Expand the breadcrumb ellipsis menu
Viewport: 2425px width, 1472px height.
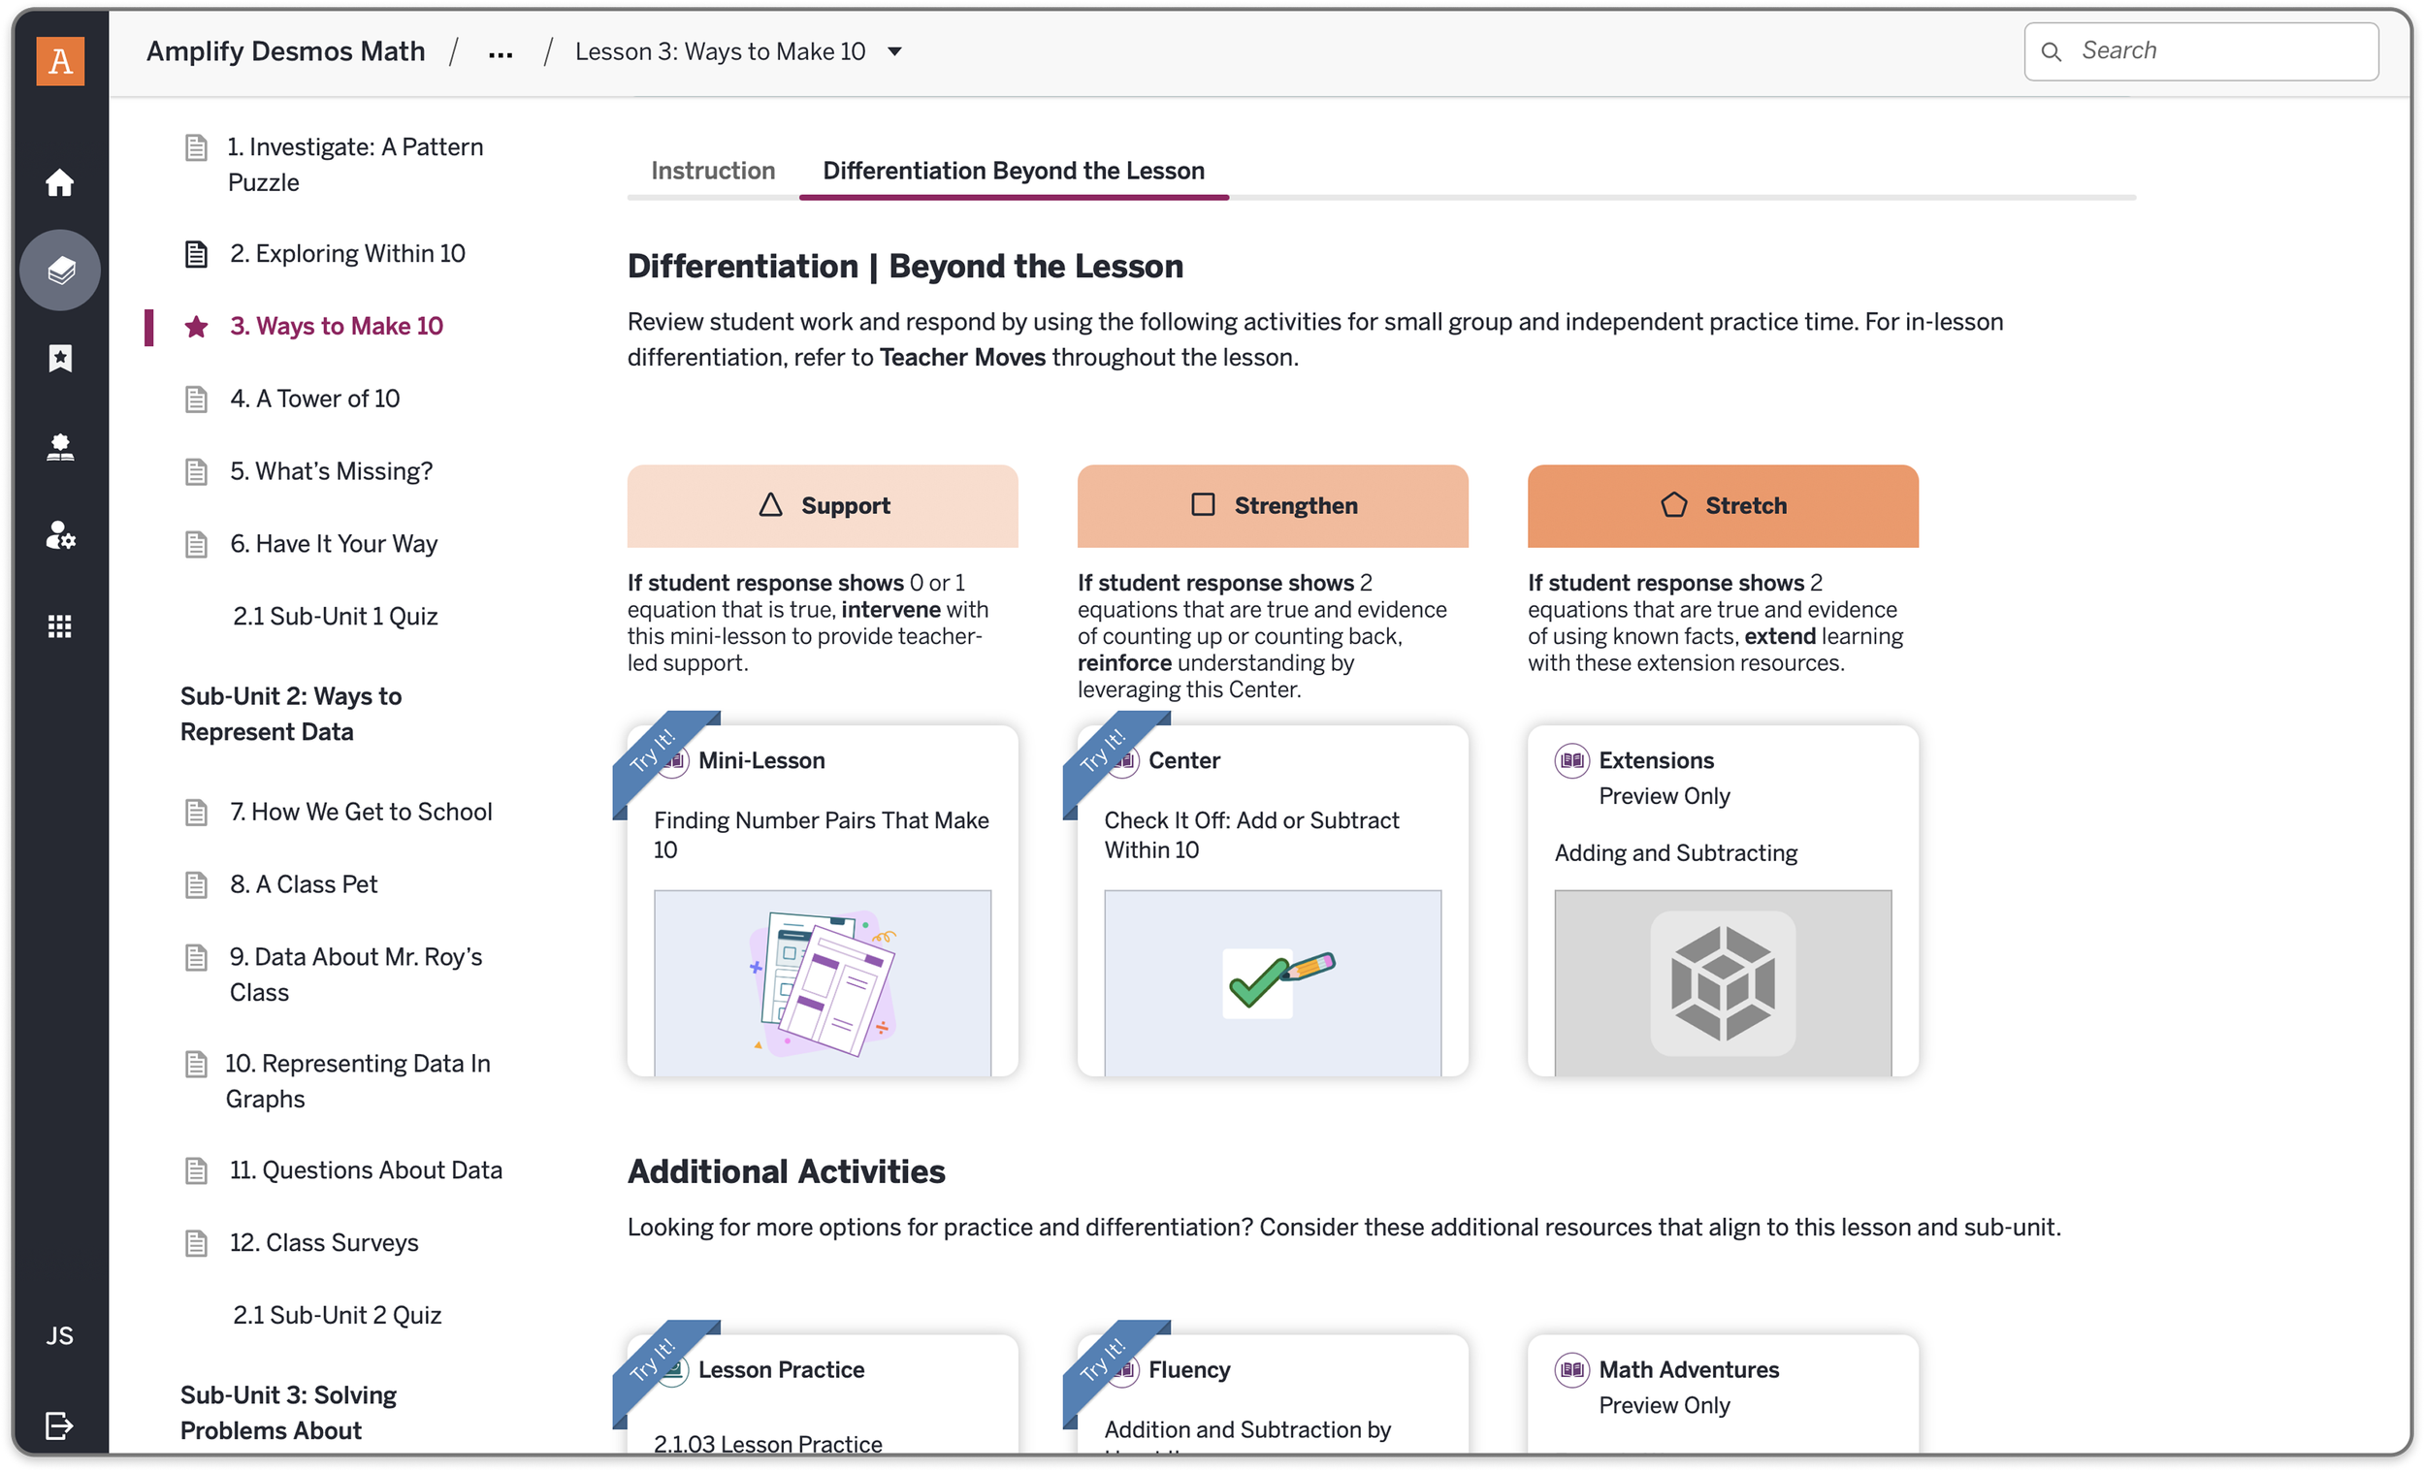[500, 54]
